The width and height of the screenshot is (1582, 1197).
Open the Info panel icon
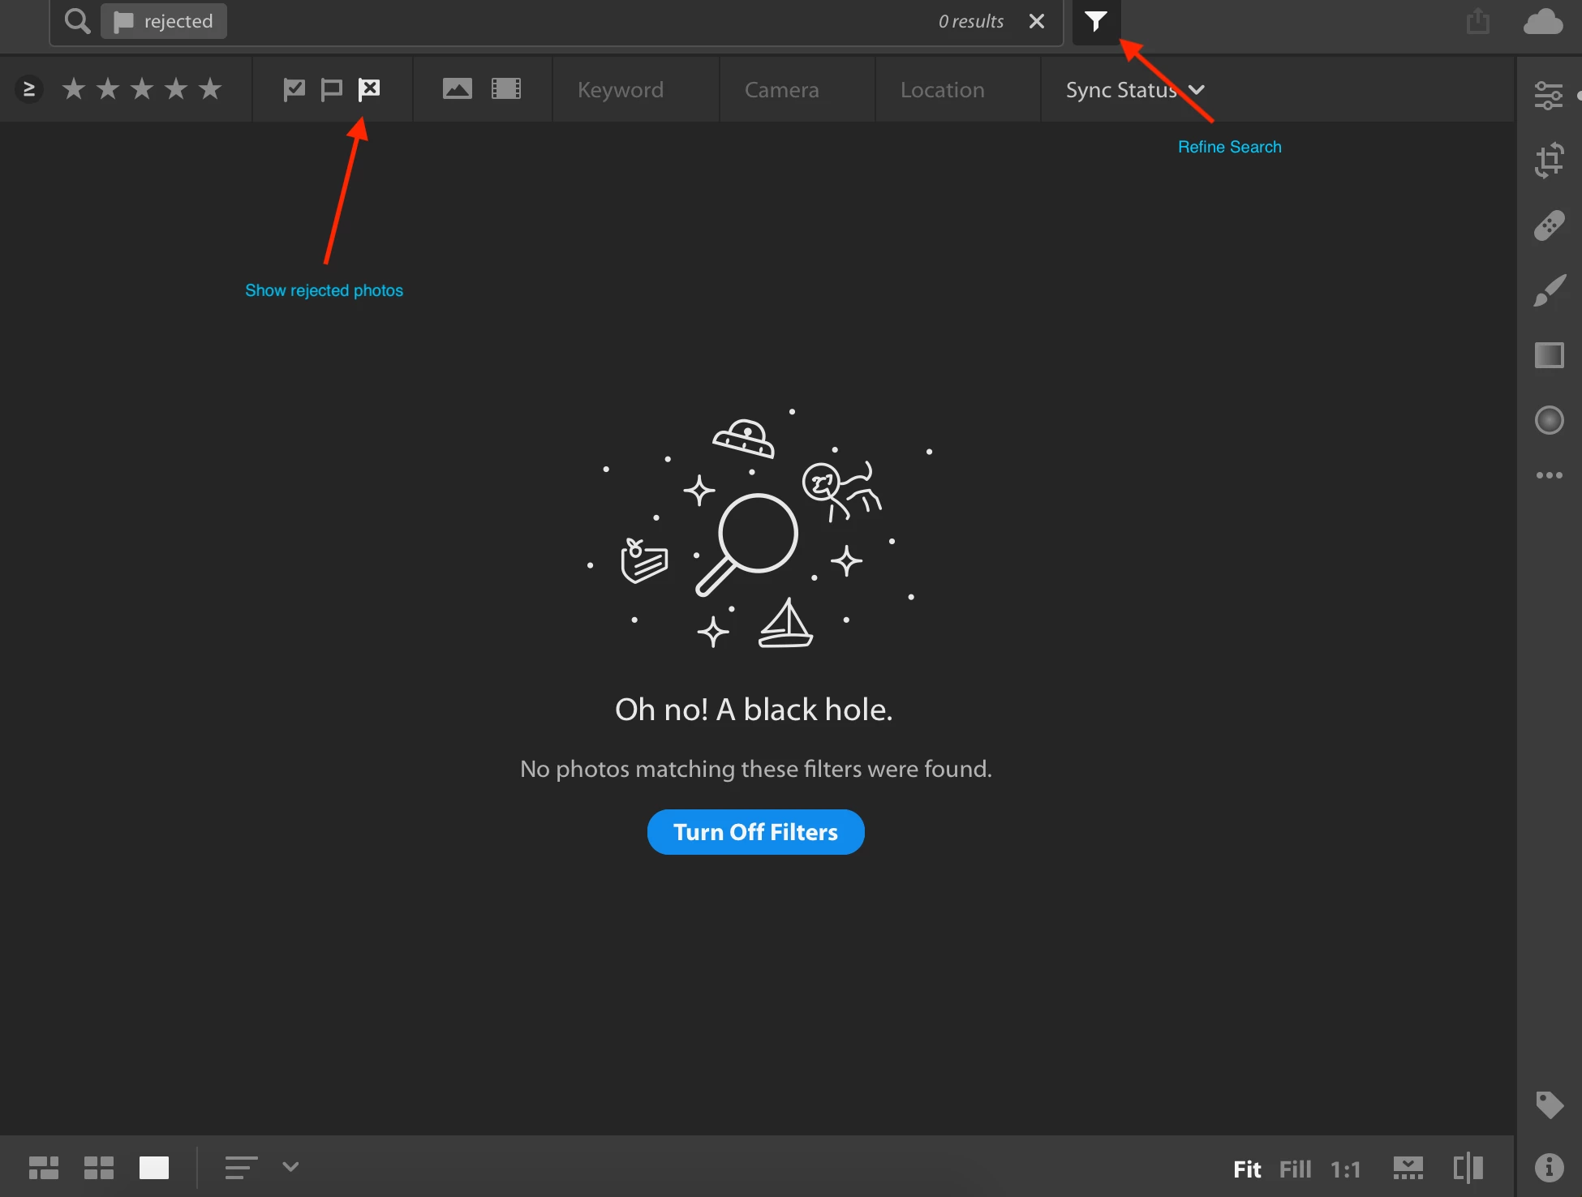1548,1167
